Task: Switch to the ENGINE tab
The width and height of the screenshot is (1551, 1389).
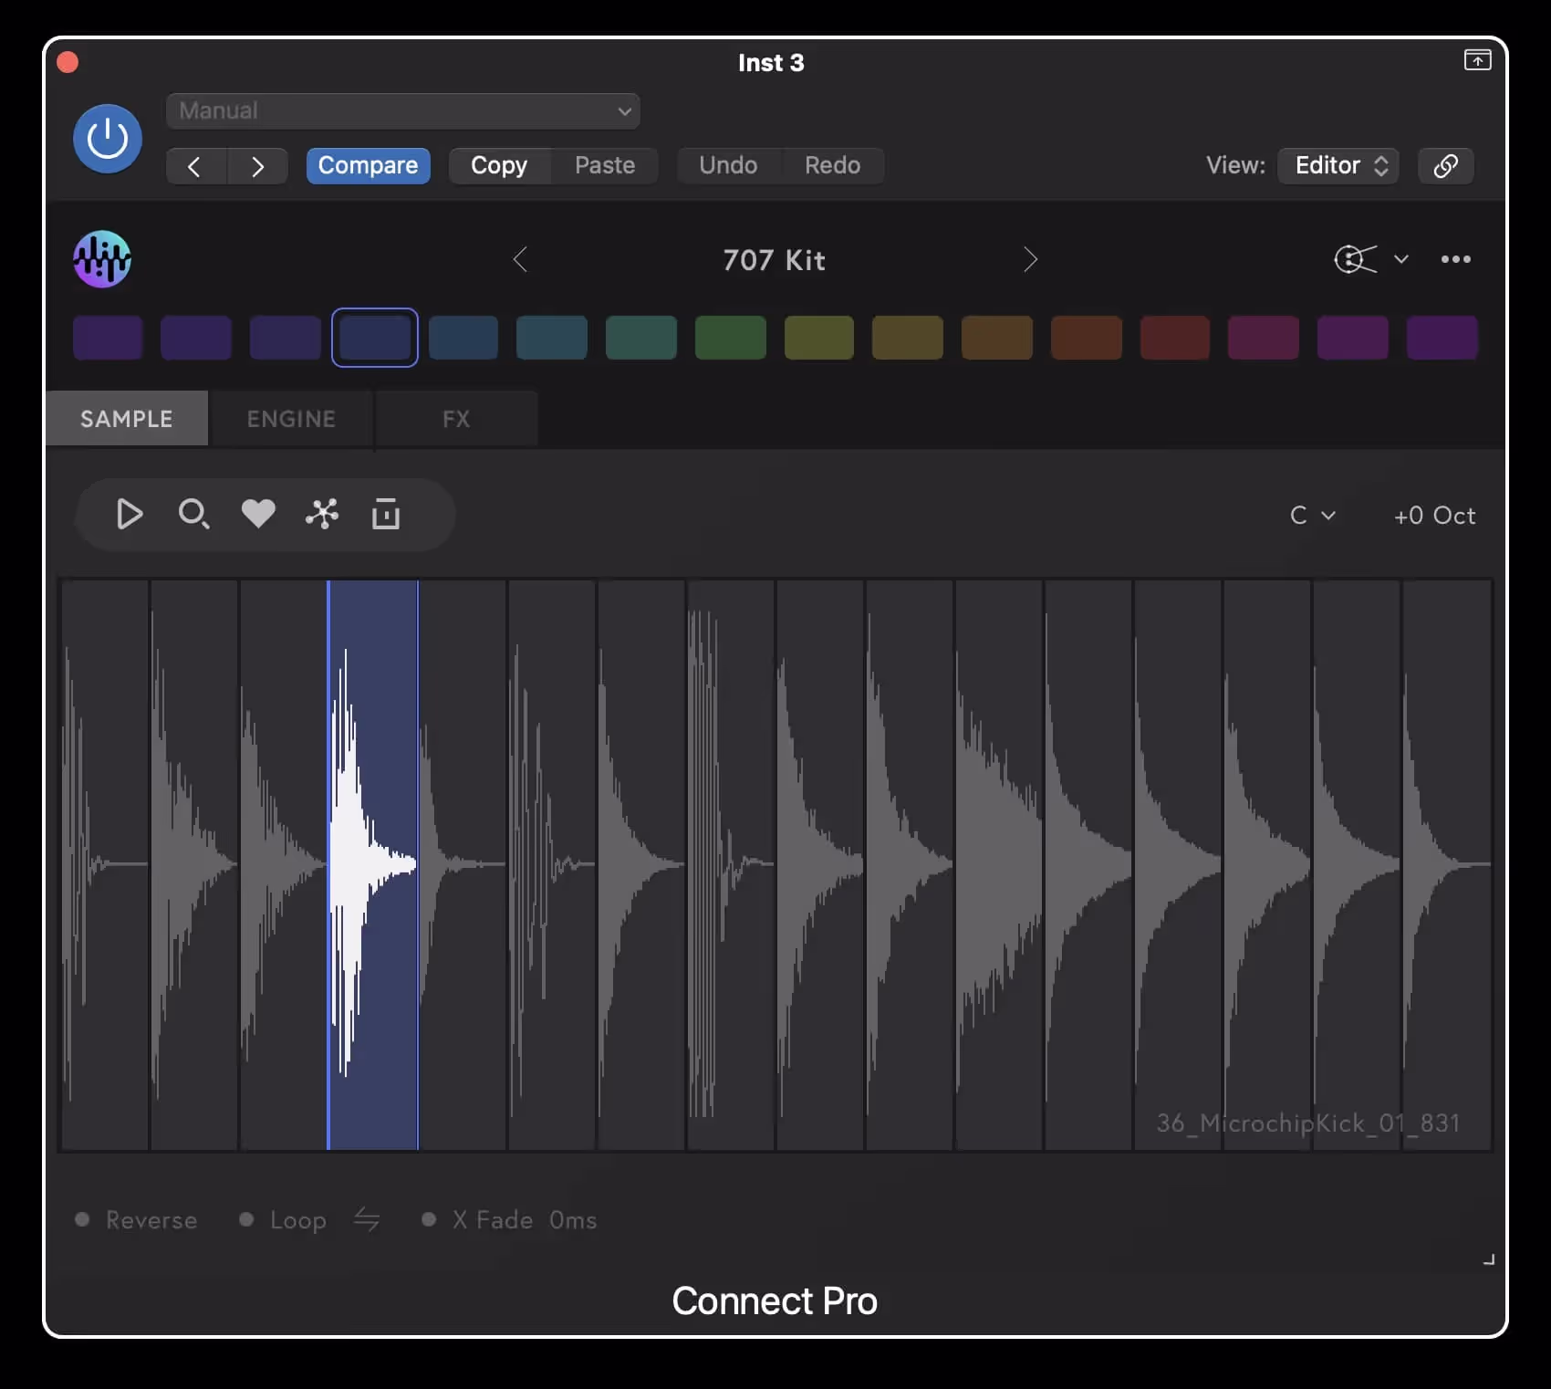Action: [x=291, y=419]
